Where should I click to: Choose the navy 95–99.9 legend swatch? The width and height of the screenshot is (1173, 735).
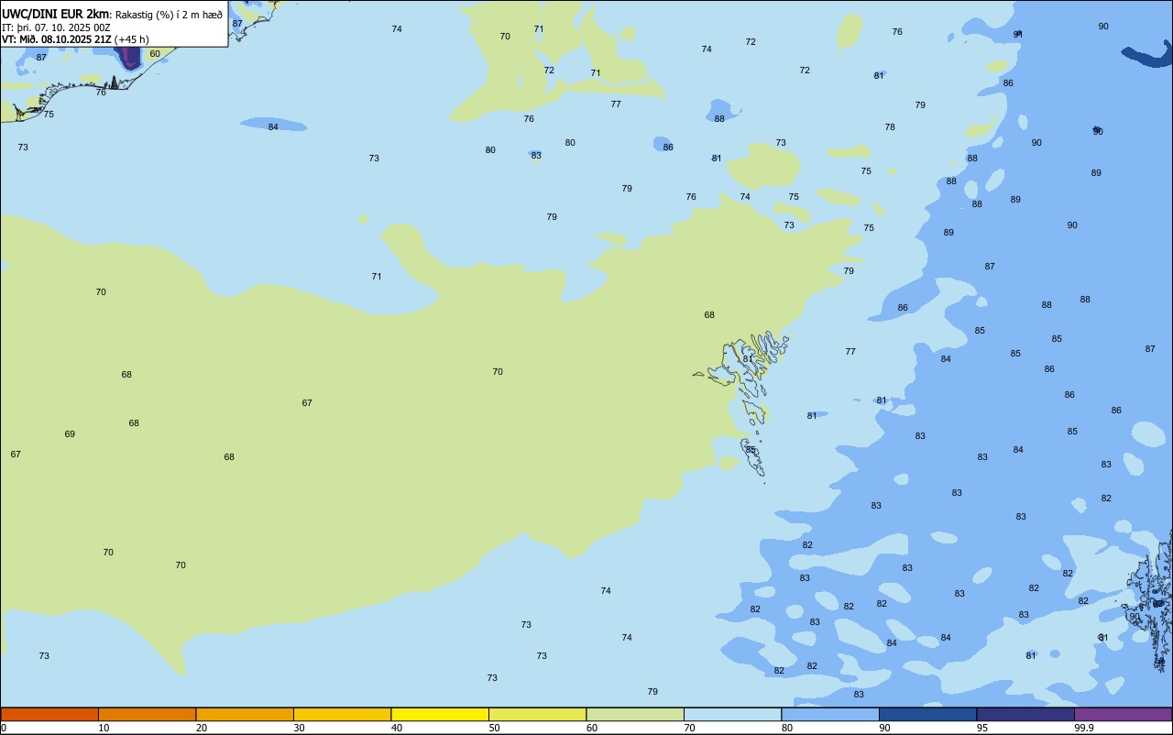pyautogui.click(x=1025, y=714)
